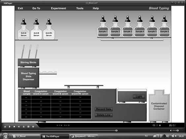
Task: Adjust the KMPlayer volume slider handle
Action: [177, 130]
